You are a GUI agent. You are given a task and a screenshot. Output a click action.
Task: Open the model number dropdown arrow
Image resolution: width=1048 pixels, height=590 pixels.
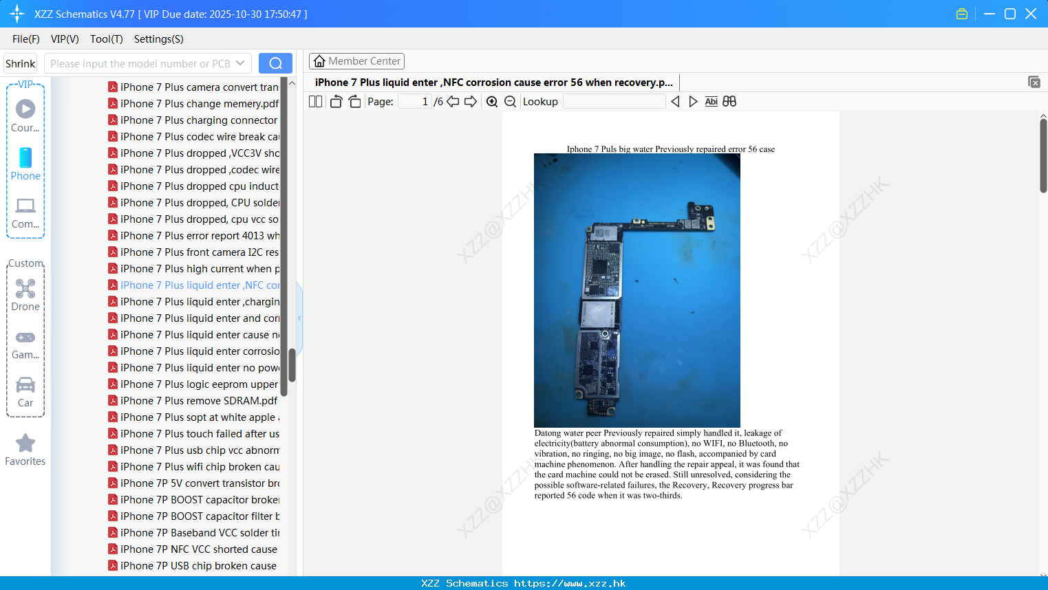(x=240, y=63)
